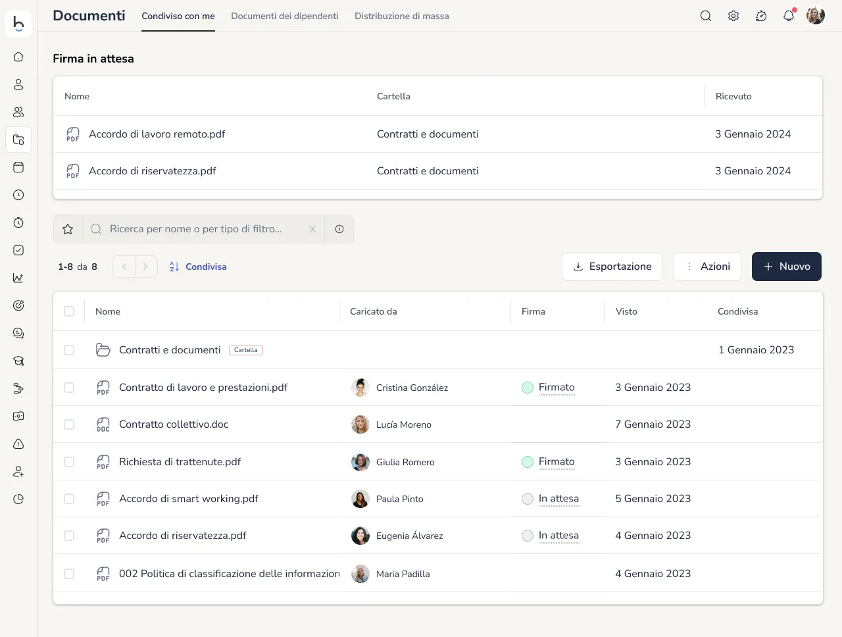Open the target goals sidebar icon

click(x=18, y=305)
